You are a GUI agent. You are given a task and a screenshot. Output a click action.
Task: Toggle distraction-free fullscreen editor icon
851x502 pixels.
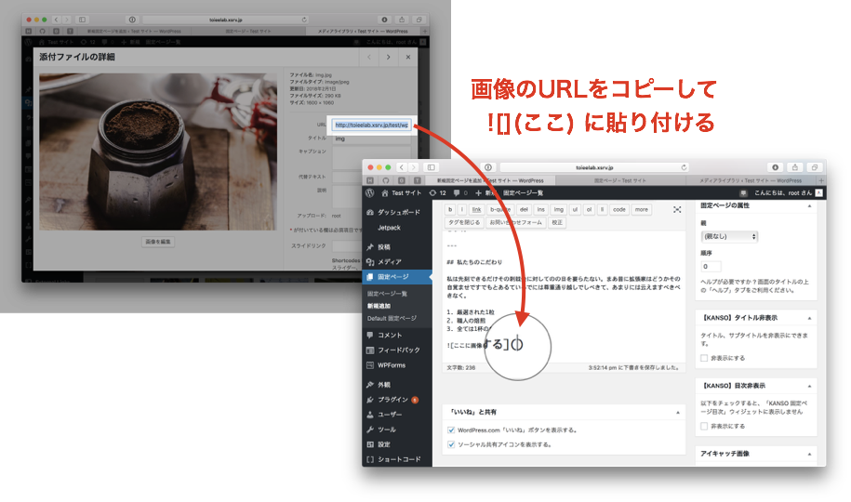tap(677, 209)
